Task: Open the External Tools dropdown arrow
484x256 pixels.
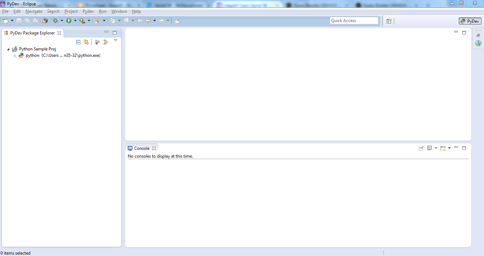Action: [89, 21]
